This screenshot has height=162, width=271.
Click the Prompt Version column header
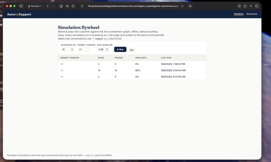70,58
